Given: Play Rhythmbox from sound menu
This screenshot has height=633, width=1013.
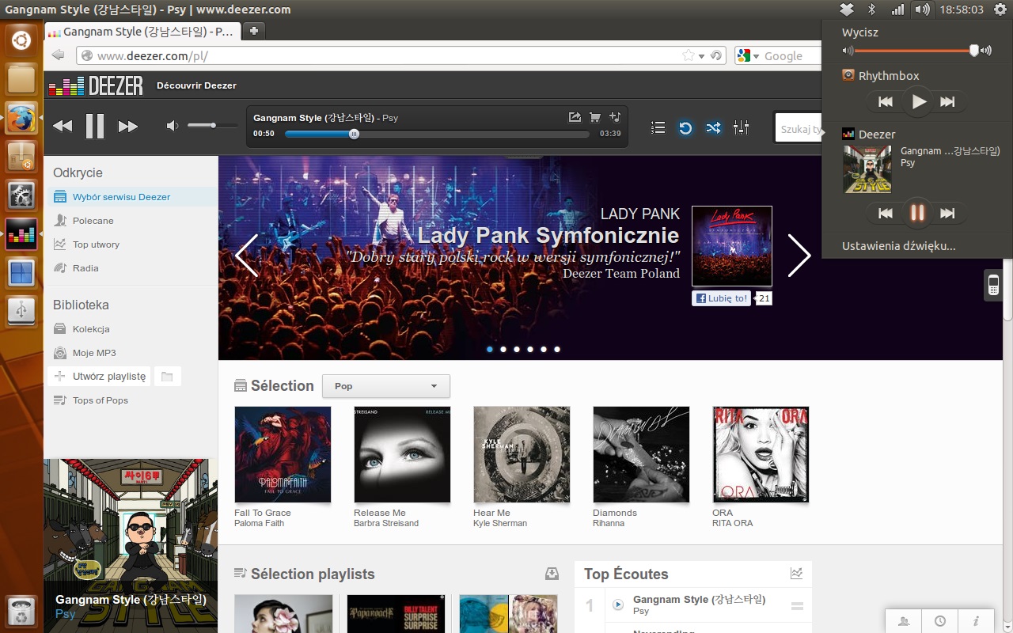Looking at the screenshot, I should tap(918, 101).
